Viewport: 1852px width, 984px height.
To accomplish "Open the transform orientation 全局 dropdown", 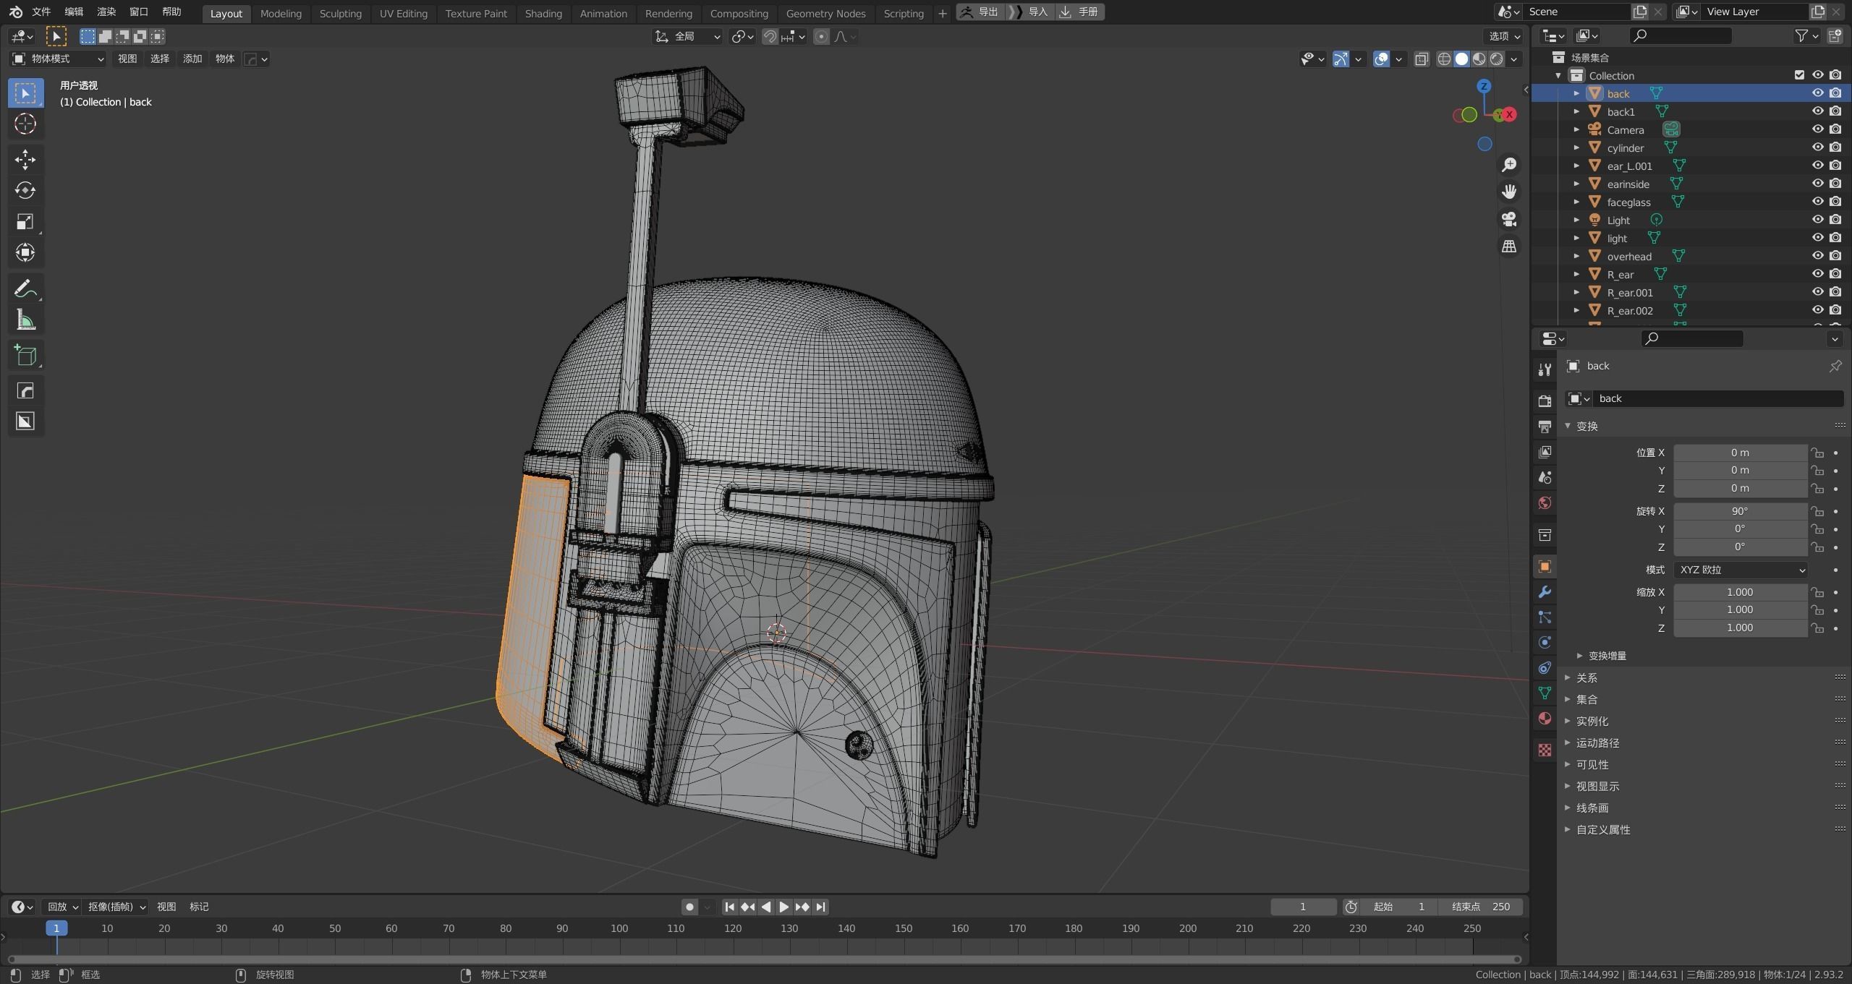I will click(x=687, y=36).
